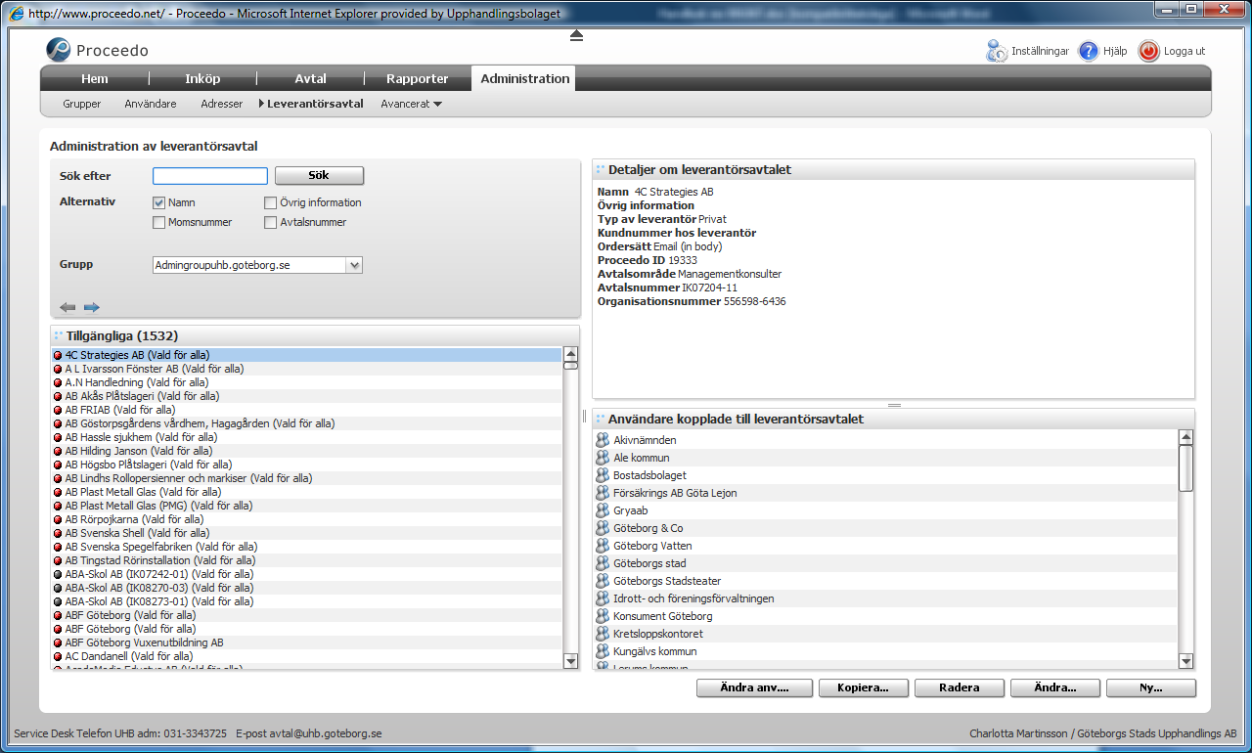Select AB Rörpojkarna list row
This screenshot has height=753, width=1252.
pyautogui.click(x=307, y=519)
